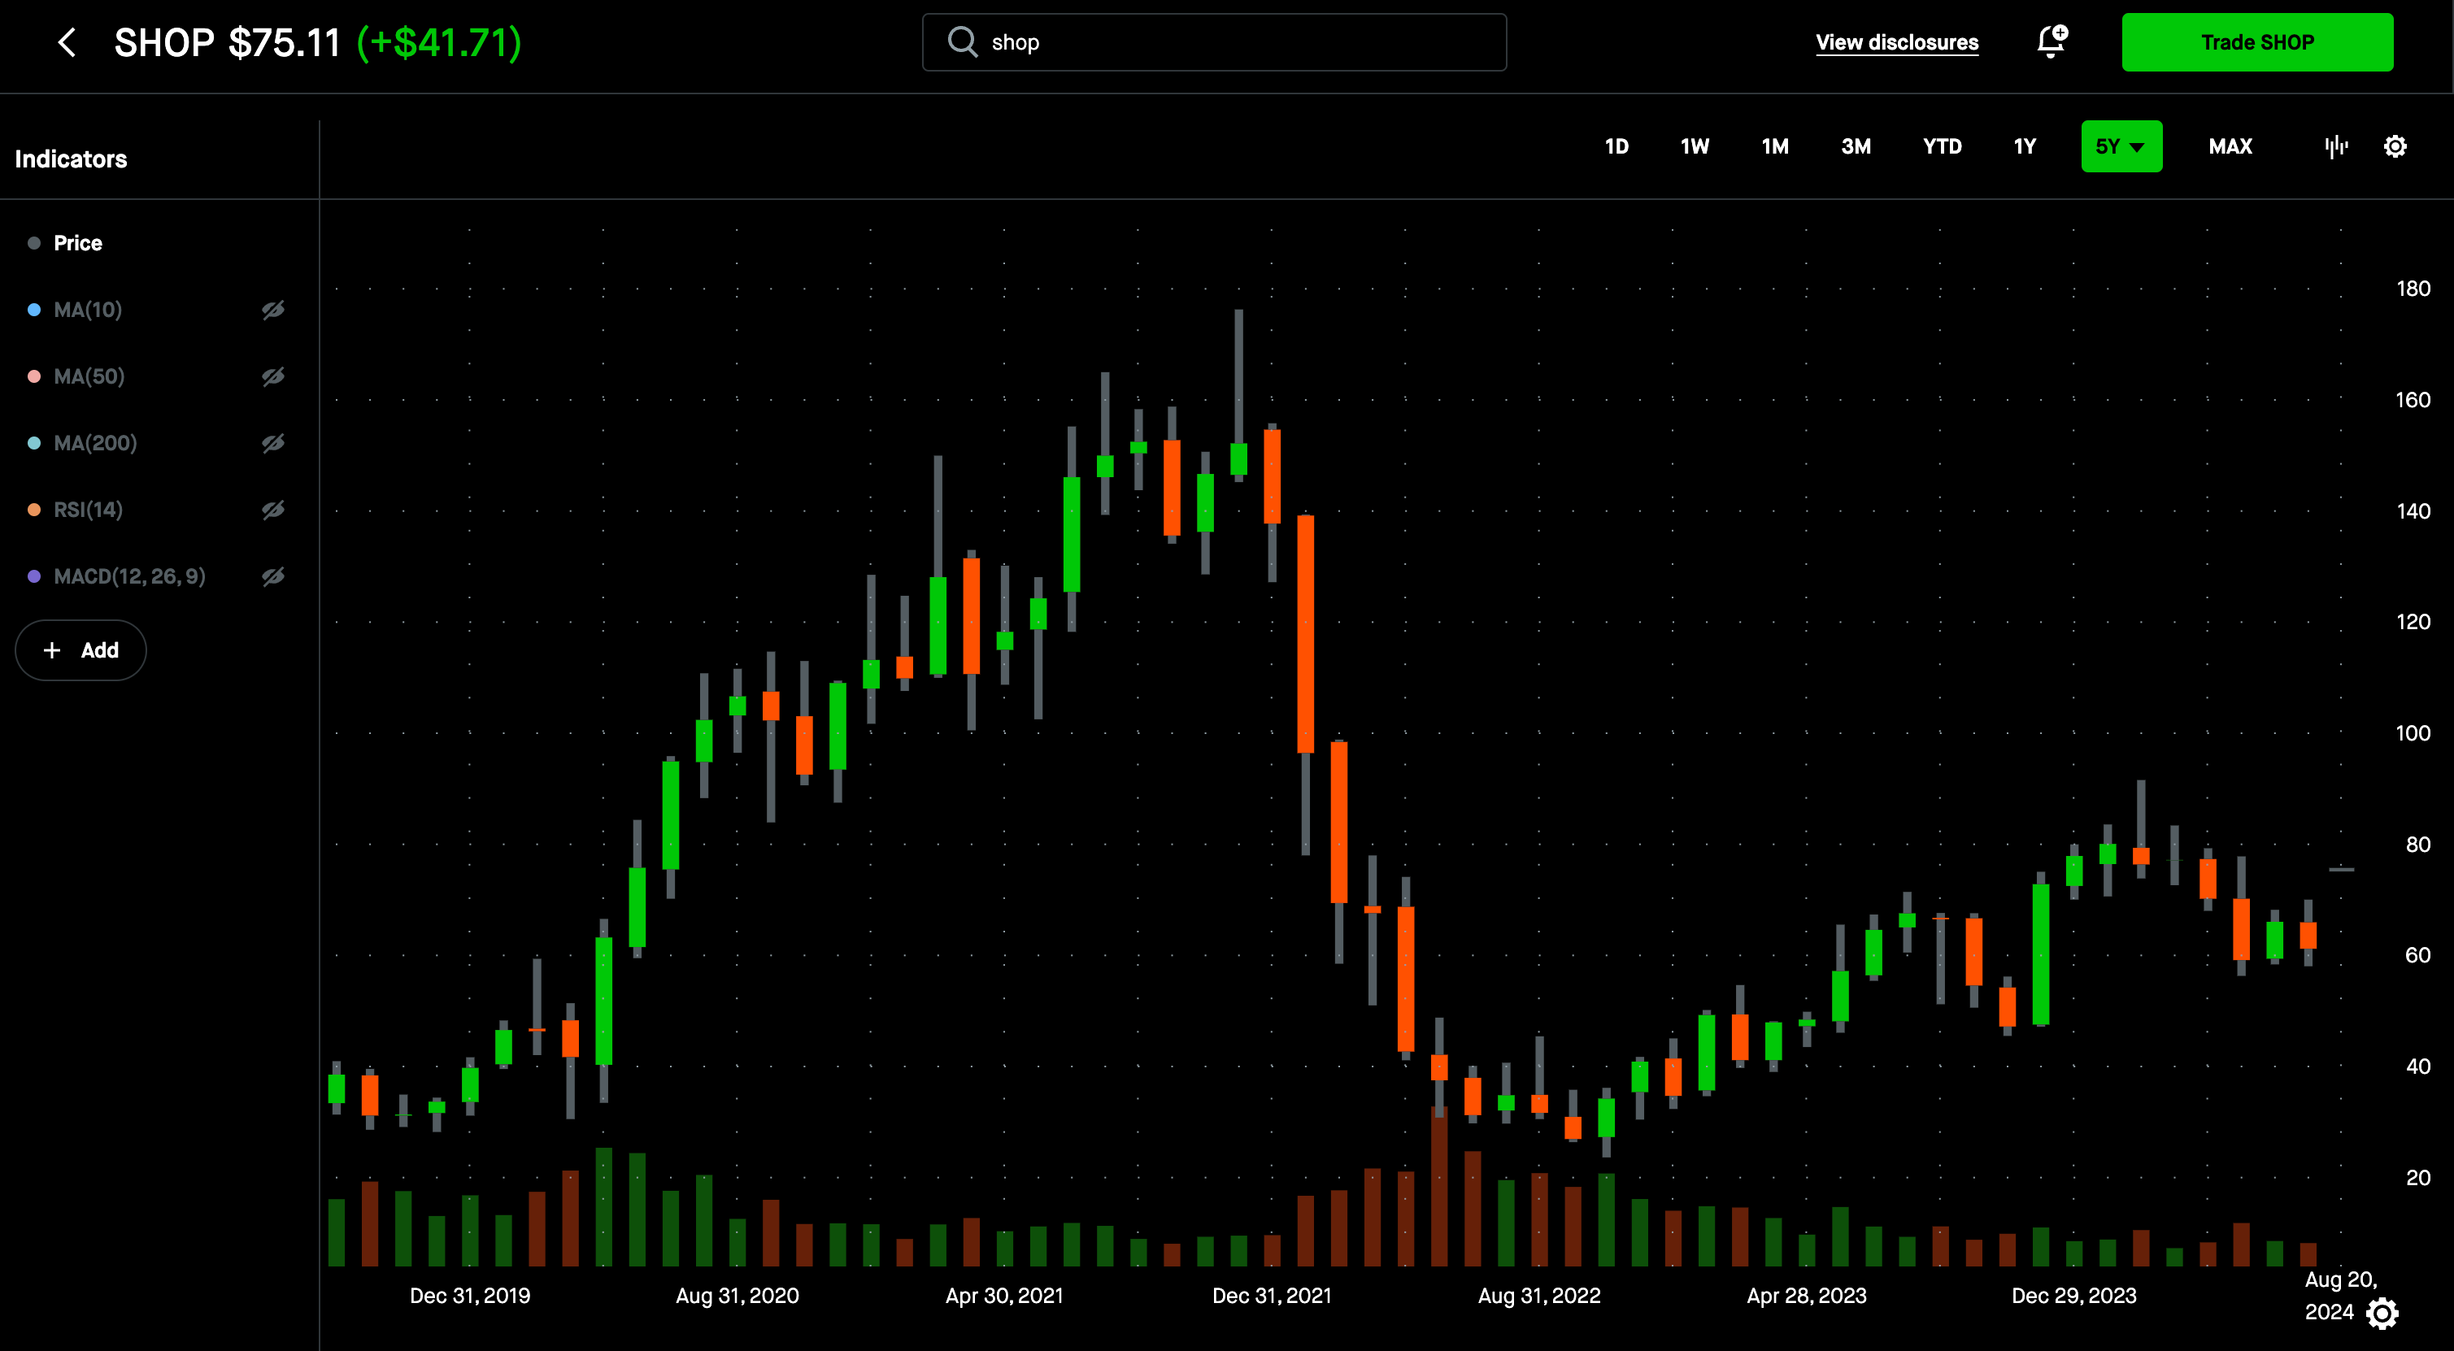Image resolution: width=2454 pixels, height=1351 pixels.
Task: Choose 1Y time range
Action: pos(2025,146)
